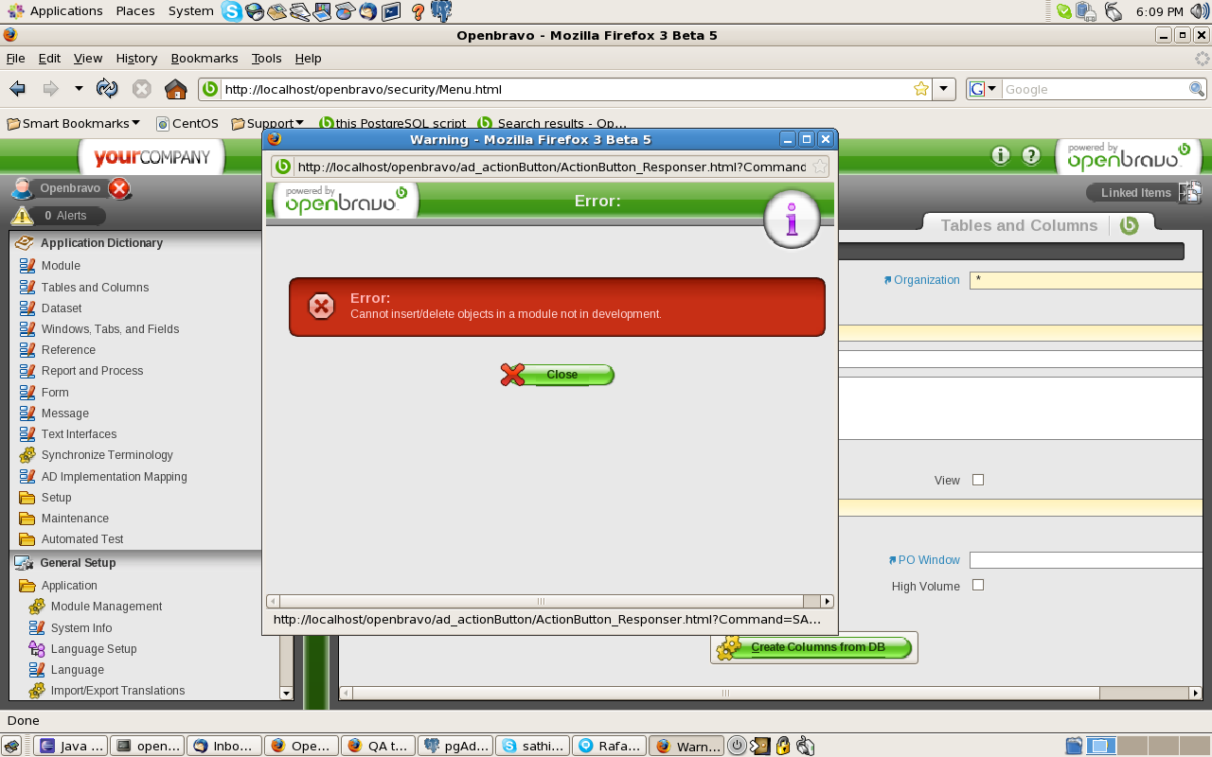
Task: Toggle the View checkbox
Action: coord(978,480)
